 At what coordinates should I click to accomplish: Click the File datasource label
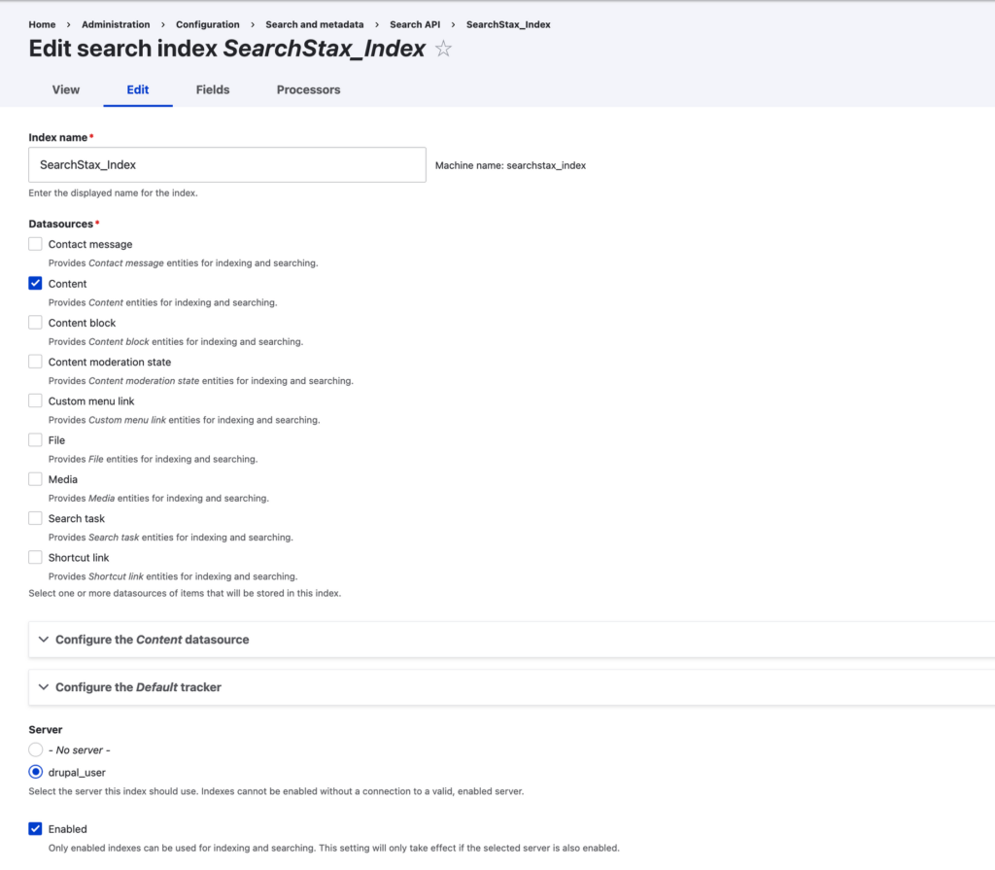(x=56, y=440)
